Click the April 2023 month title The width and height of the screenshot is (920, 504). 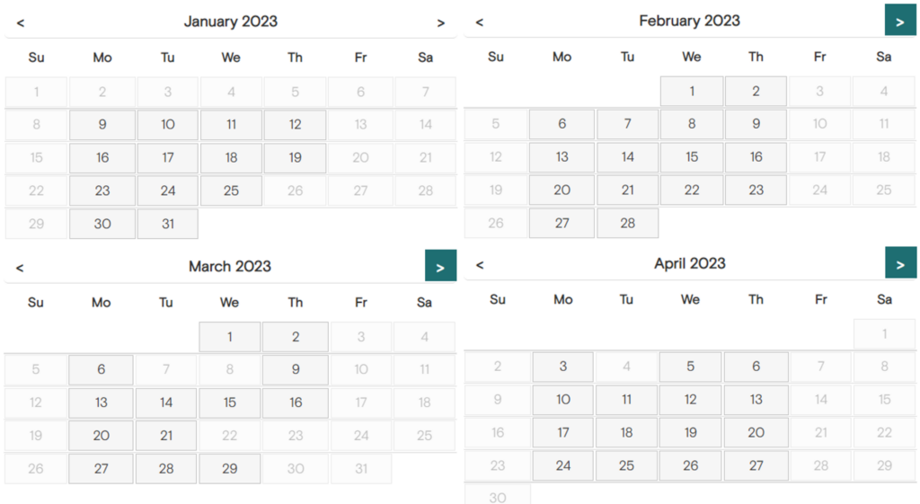pos(689,263)
